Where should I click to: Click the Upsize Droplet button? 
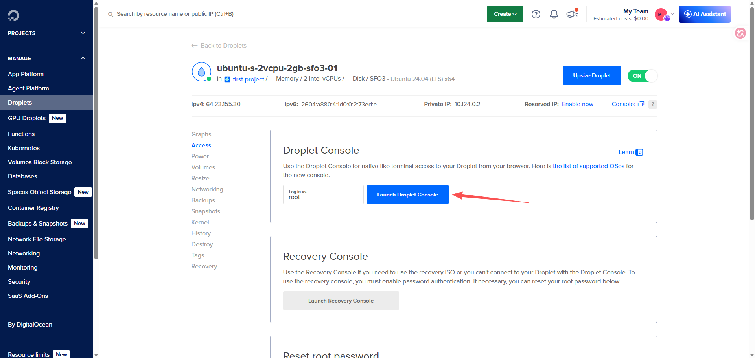click(x=592, y=75)
